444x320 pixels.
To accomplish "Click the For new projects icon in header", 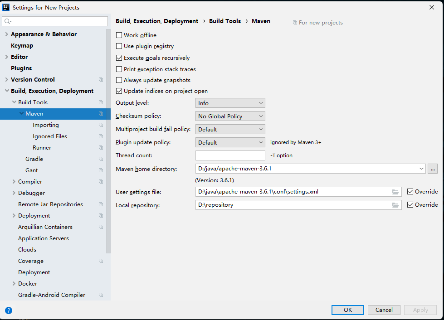I will (x=295, y=23).
